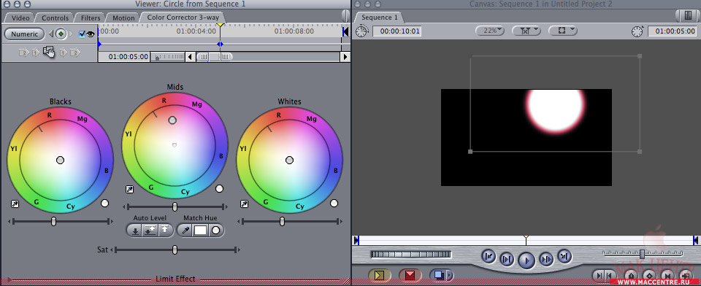Click the blue Replace edit button
Screen dimensions: 701x286
point(438,275)
